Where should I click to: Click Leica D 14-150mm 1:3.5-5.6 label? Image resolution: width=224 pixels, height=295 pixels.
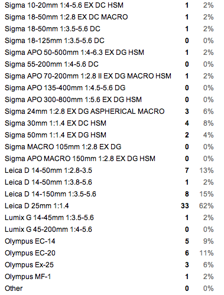50,194
